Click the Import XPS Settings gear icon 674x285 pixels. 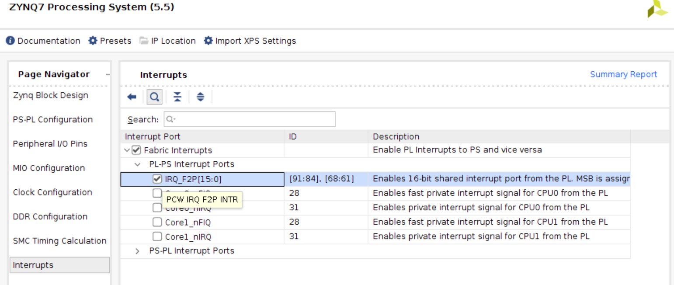tap(208, 41)
